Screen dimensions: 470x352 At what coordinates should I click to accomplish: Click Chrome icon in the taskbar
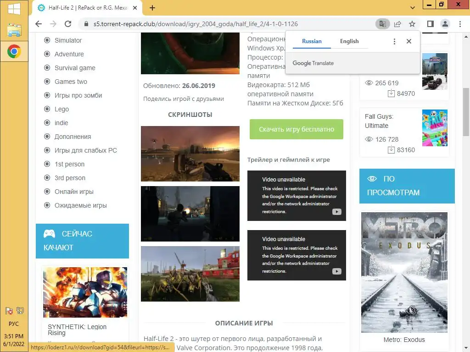pyautogui.click(x=14, y=51)
